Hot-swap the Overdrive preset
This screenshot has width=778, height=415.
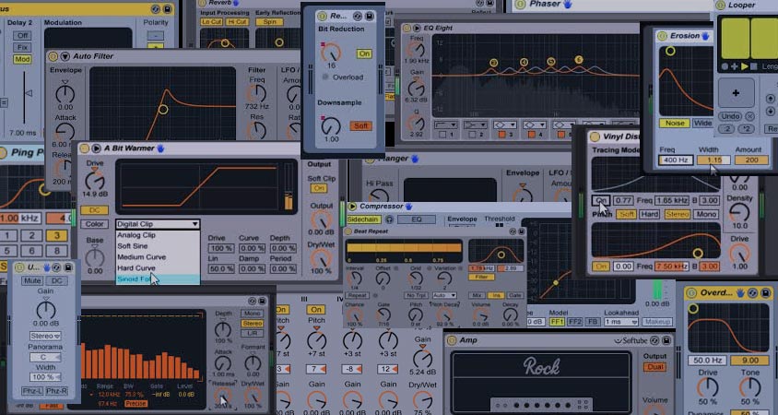point(753,293)
